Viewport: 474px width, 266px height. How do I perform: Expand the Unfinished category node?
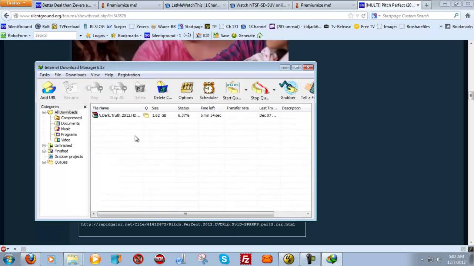[x=44, y=146]
